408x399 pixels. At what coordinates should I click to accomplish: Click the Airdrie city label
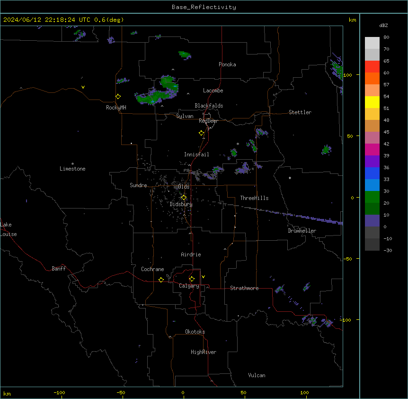(191, 254)
